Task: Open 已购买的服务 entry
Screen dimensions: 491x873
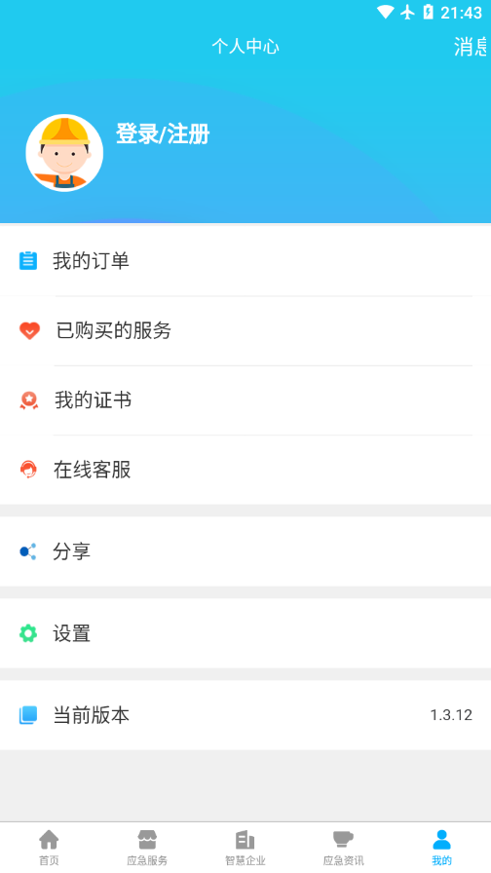Action: [x=245, y=330]
